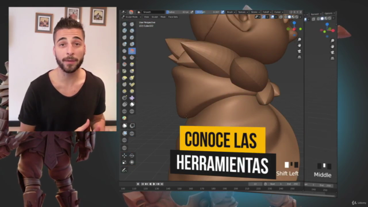Select the Crease brush
Image resolution: width=368 pixels, height=207 pixels.
tap(124, 51)
